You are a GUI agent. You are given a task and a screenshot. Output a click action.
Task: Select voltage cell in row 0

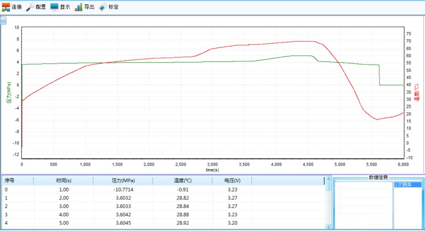tap(233, 189)
